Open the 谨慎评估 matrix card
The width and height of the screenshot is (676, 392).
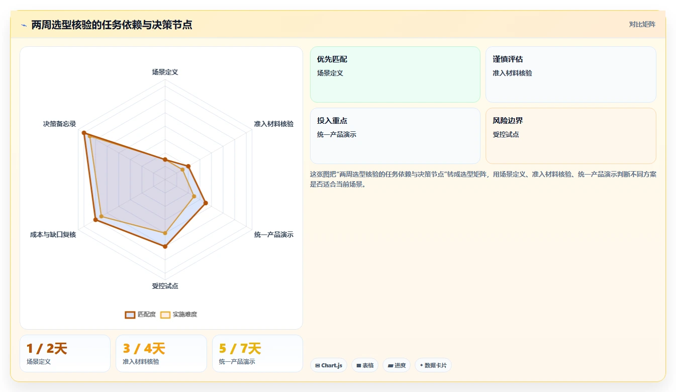571,74
